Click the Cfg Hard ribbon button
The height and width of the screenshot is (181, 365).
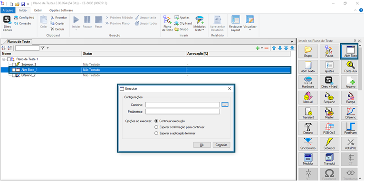coord(183,23)
